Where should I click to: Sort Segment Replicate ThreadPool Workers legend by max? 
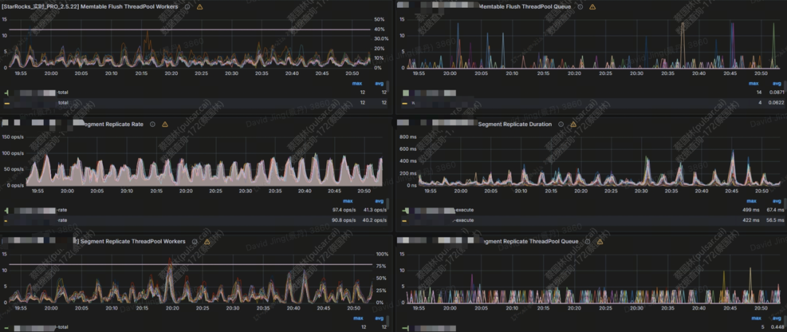click(359, 318)
